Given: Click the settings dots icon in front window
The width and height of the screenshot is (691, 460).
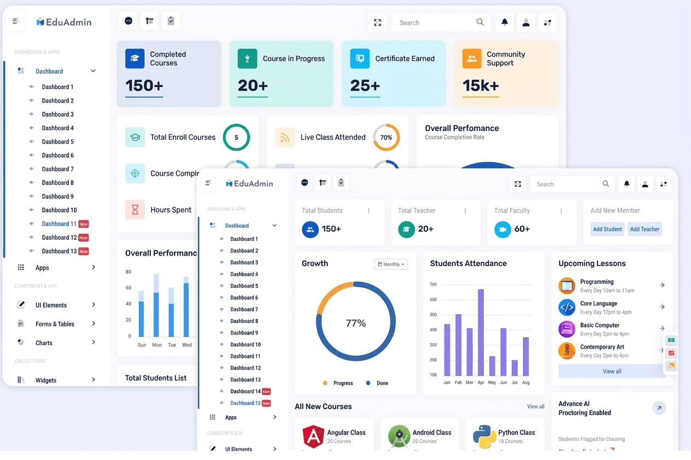Looking at the screenshot, I should click(x=664, y=184).
